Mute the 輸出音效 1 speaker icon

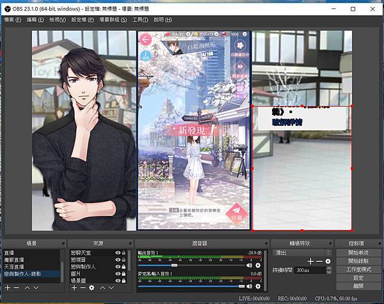click(250, 266)
